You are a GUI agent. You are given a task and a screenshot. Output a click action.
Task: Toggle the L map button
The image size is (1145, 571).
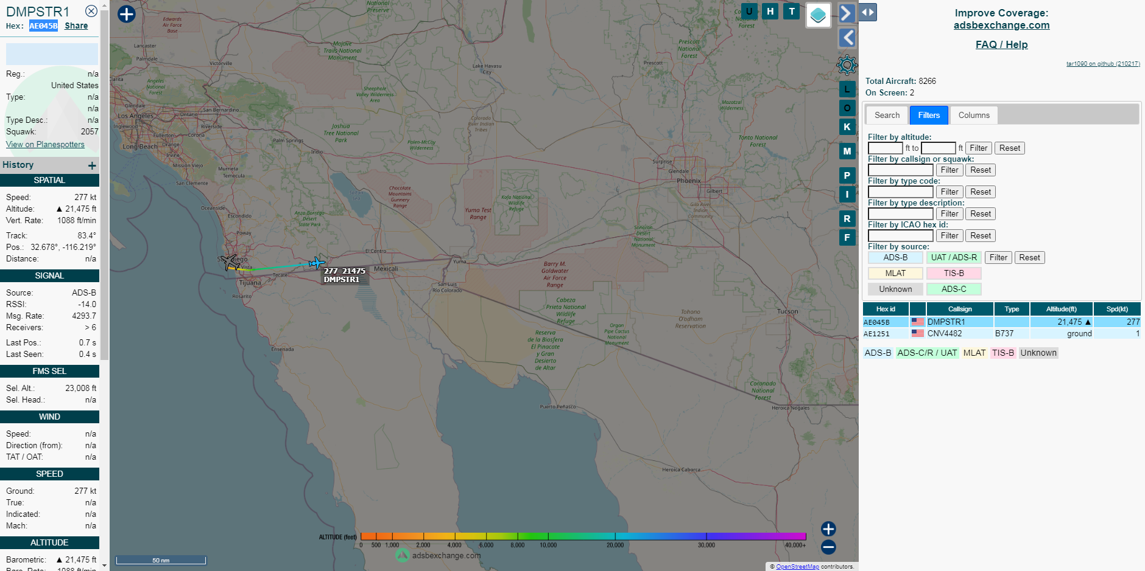847,89
